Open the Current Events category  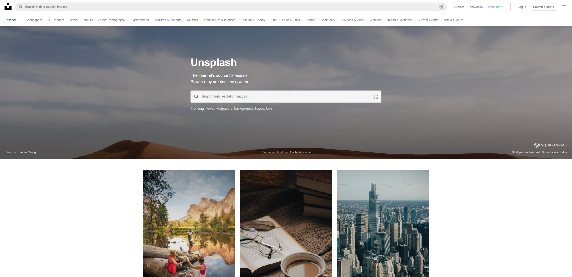click(x=428, y=20)
